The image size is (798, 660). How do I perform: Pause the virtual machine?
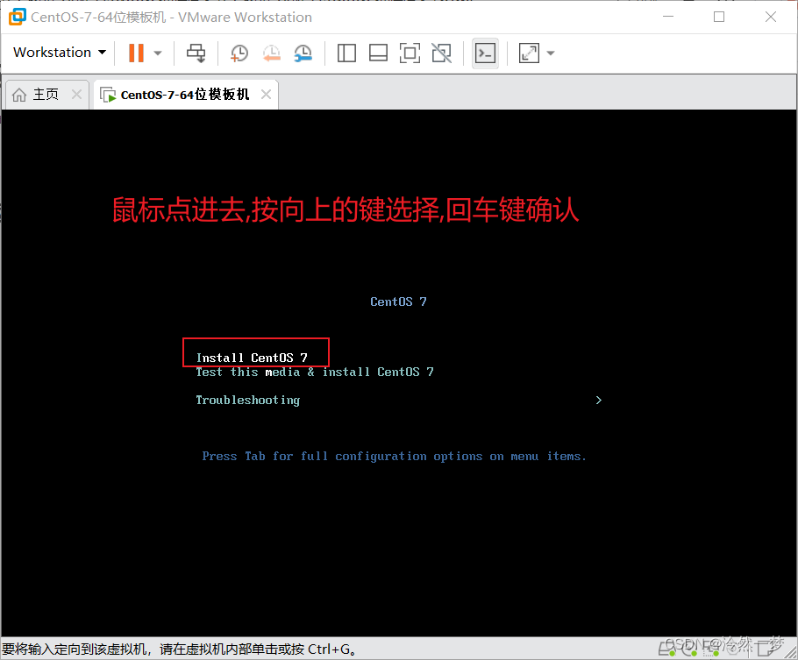click(x=136, y=53)
